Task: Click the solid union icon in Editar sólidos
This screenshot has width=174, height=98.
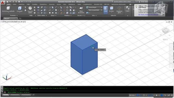Action: (x=38, y=7)
